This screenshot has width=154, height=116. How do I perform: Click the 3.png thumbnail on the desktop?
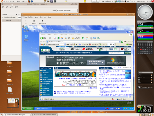click(x=13, y=103)
